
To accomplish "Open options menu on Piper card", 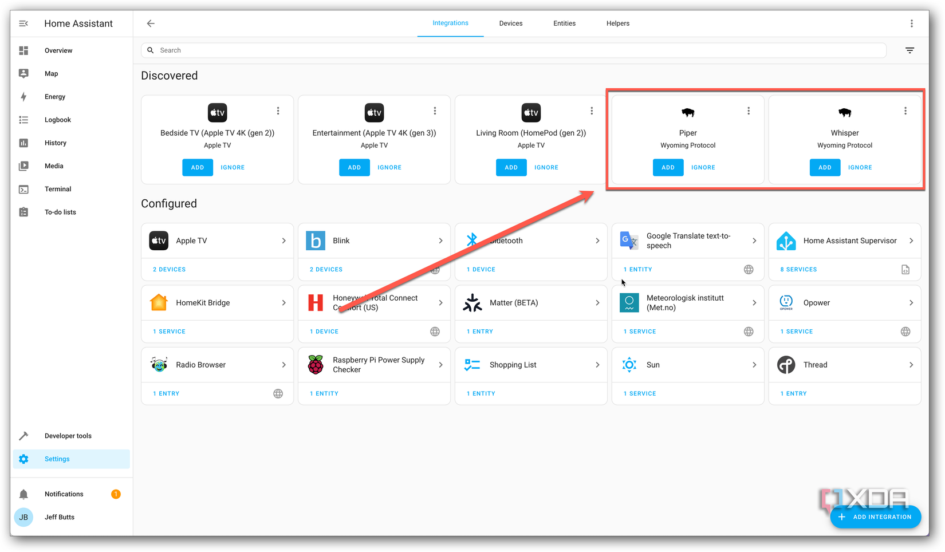I will 749,111.
